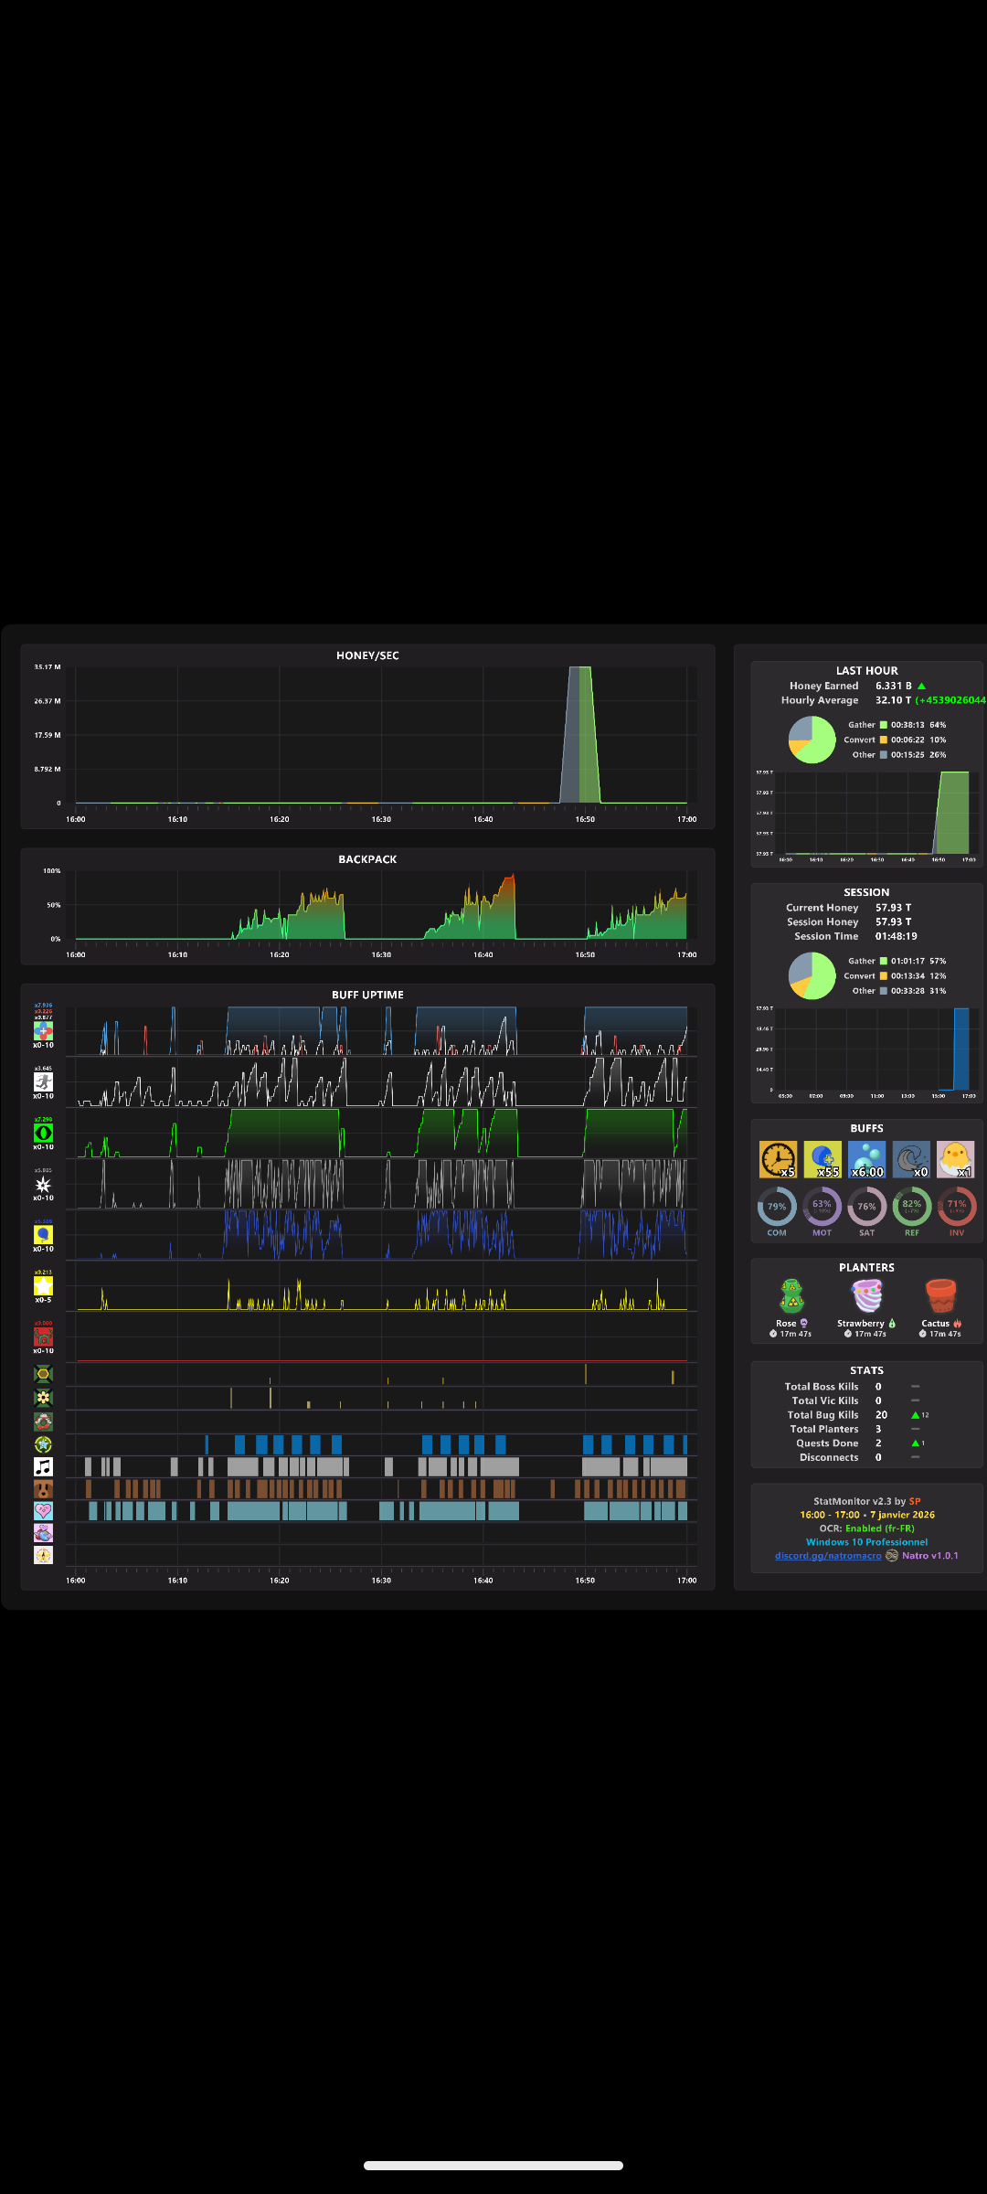987x2194 pixels.
Task: Select the Session pie chart
Action: [812, 975]
